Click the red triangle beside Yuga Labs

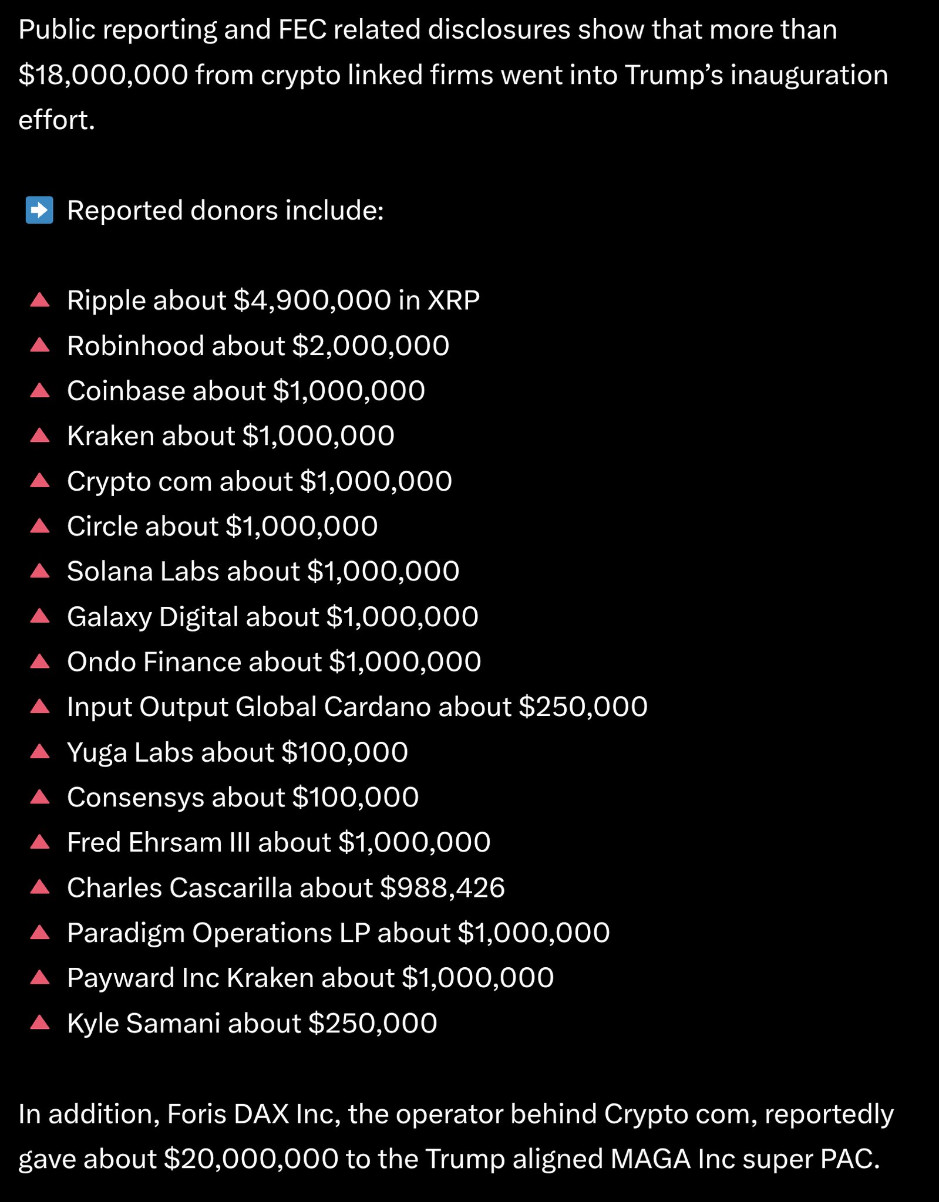pyautogui.click(x=39, y=752)
